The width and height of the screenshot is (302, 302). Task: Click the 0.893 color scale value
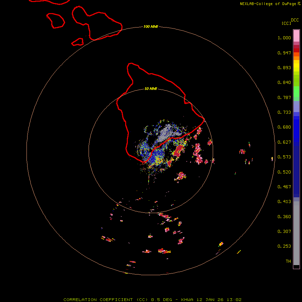coord(284,67)
